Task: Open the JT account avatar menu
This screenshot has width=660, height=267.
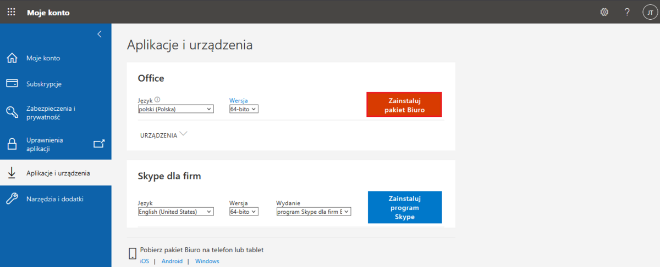Action: 650,12
